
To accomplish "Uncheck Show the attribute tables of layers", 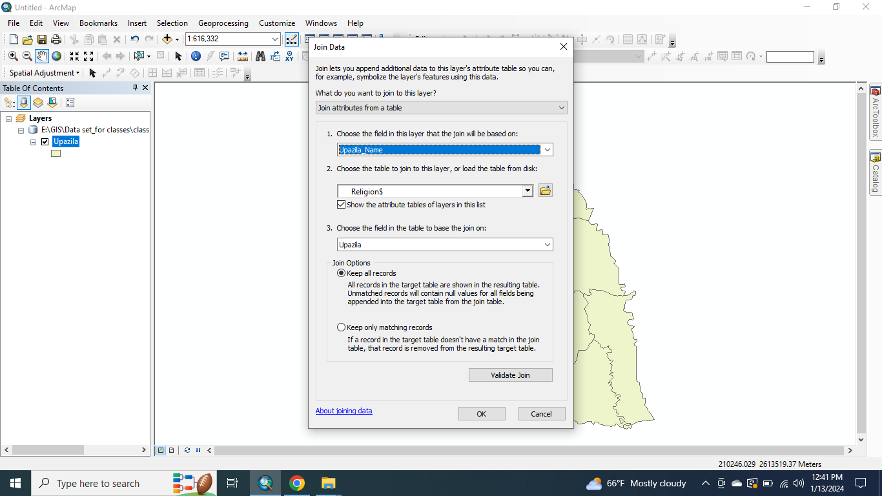I will [x=341, y=204].
